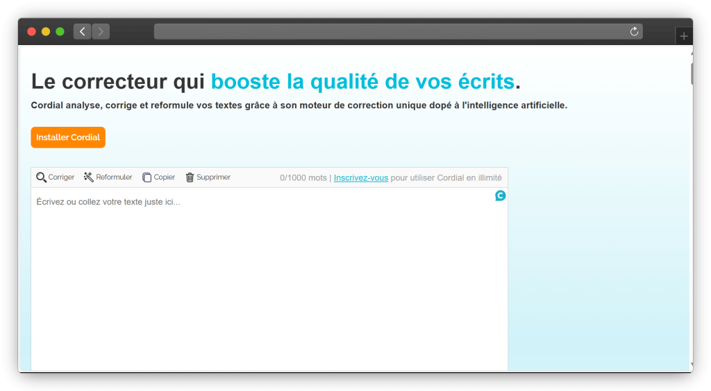Maximize the window with the green button
The width and height of the screenshot is (711, 391).
coord(60,32)
